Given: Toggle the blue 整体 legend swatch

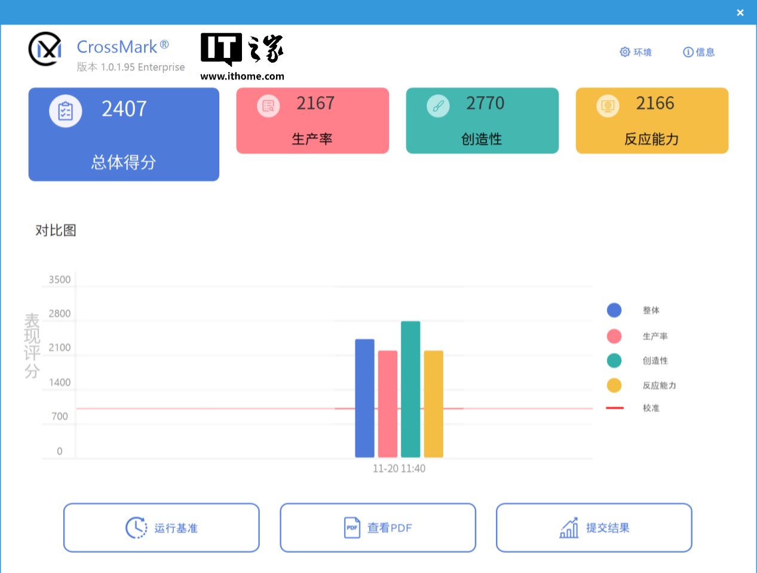Looking at the screenshot, I should pyautogui.click(x=614, y=310).
